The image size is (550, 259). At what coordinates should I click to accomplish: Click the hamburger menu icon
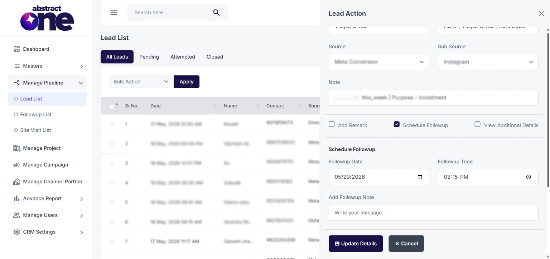tap(114, 13)
